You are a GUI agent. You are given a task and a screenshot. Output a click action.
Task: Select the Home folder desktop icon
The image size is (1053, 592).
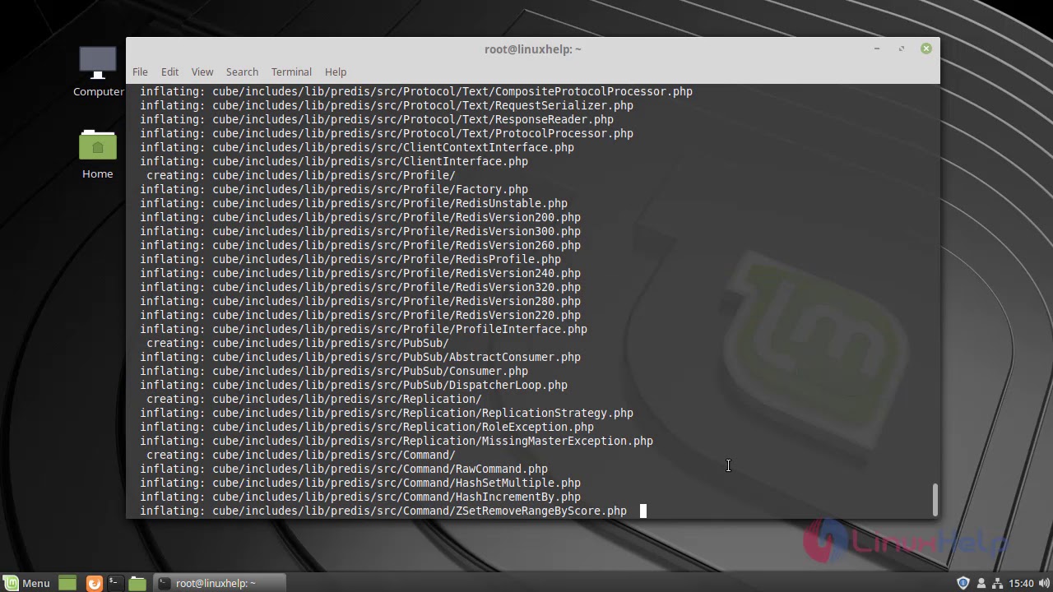[x=98, y=155]
